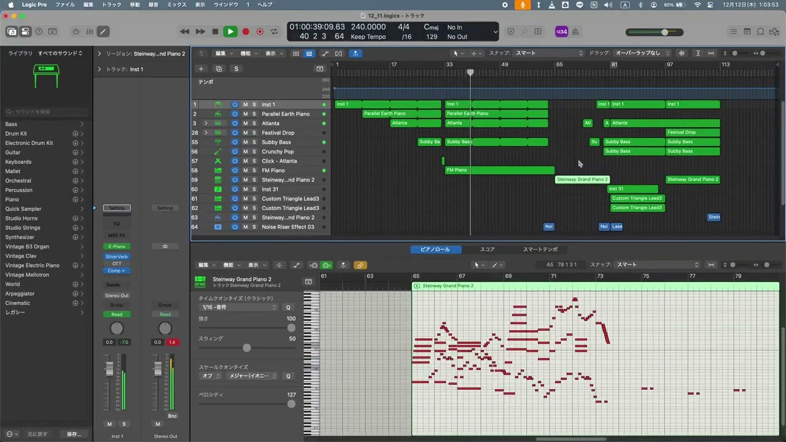Mute the FM Piano track
The height and width of the screenshot is (442, 786).
(x=245, y=170)
